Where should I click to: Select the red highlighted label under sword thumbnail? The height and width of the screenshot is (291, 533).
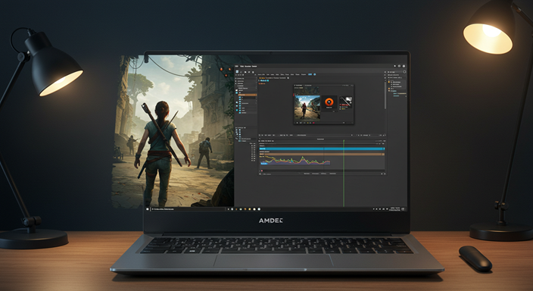(344, 105)
